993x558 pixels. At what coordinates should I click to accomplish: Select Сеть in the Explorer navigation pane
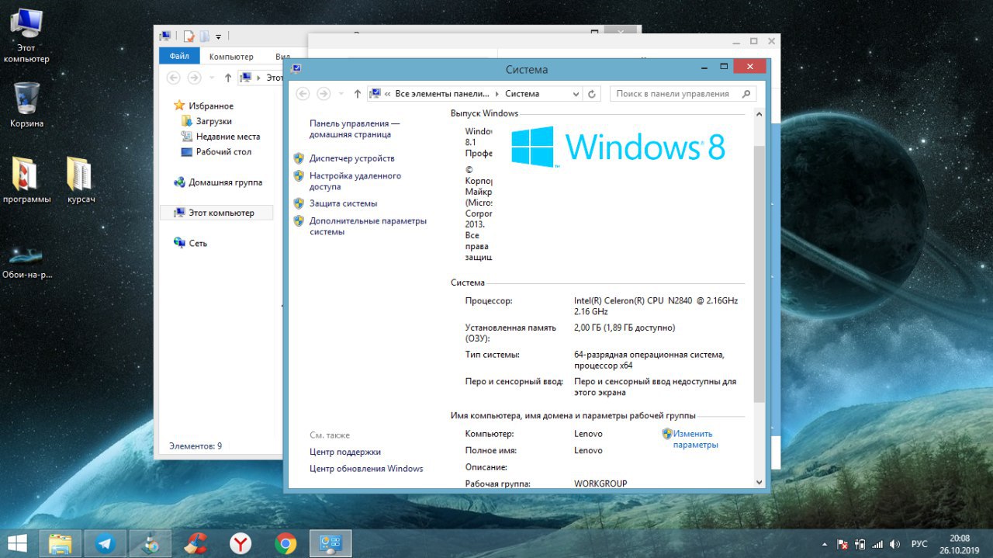198,243
